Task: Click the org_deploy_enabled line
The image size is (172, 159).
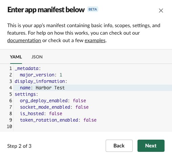Action: point(93,101)
